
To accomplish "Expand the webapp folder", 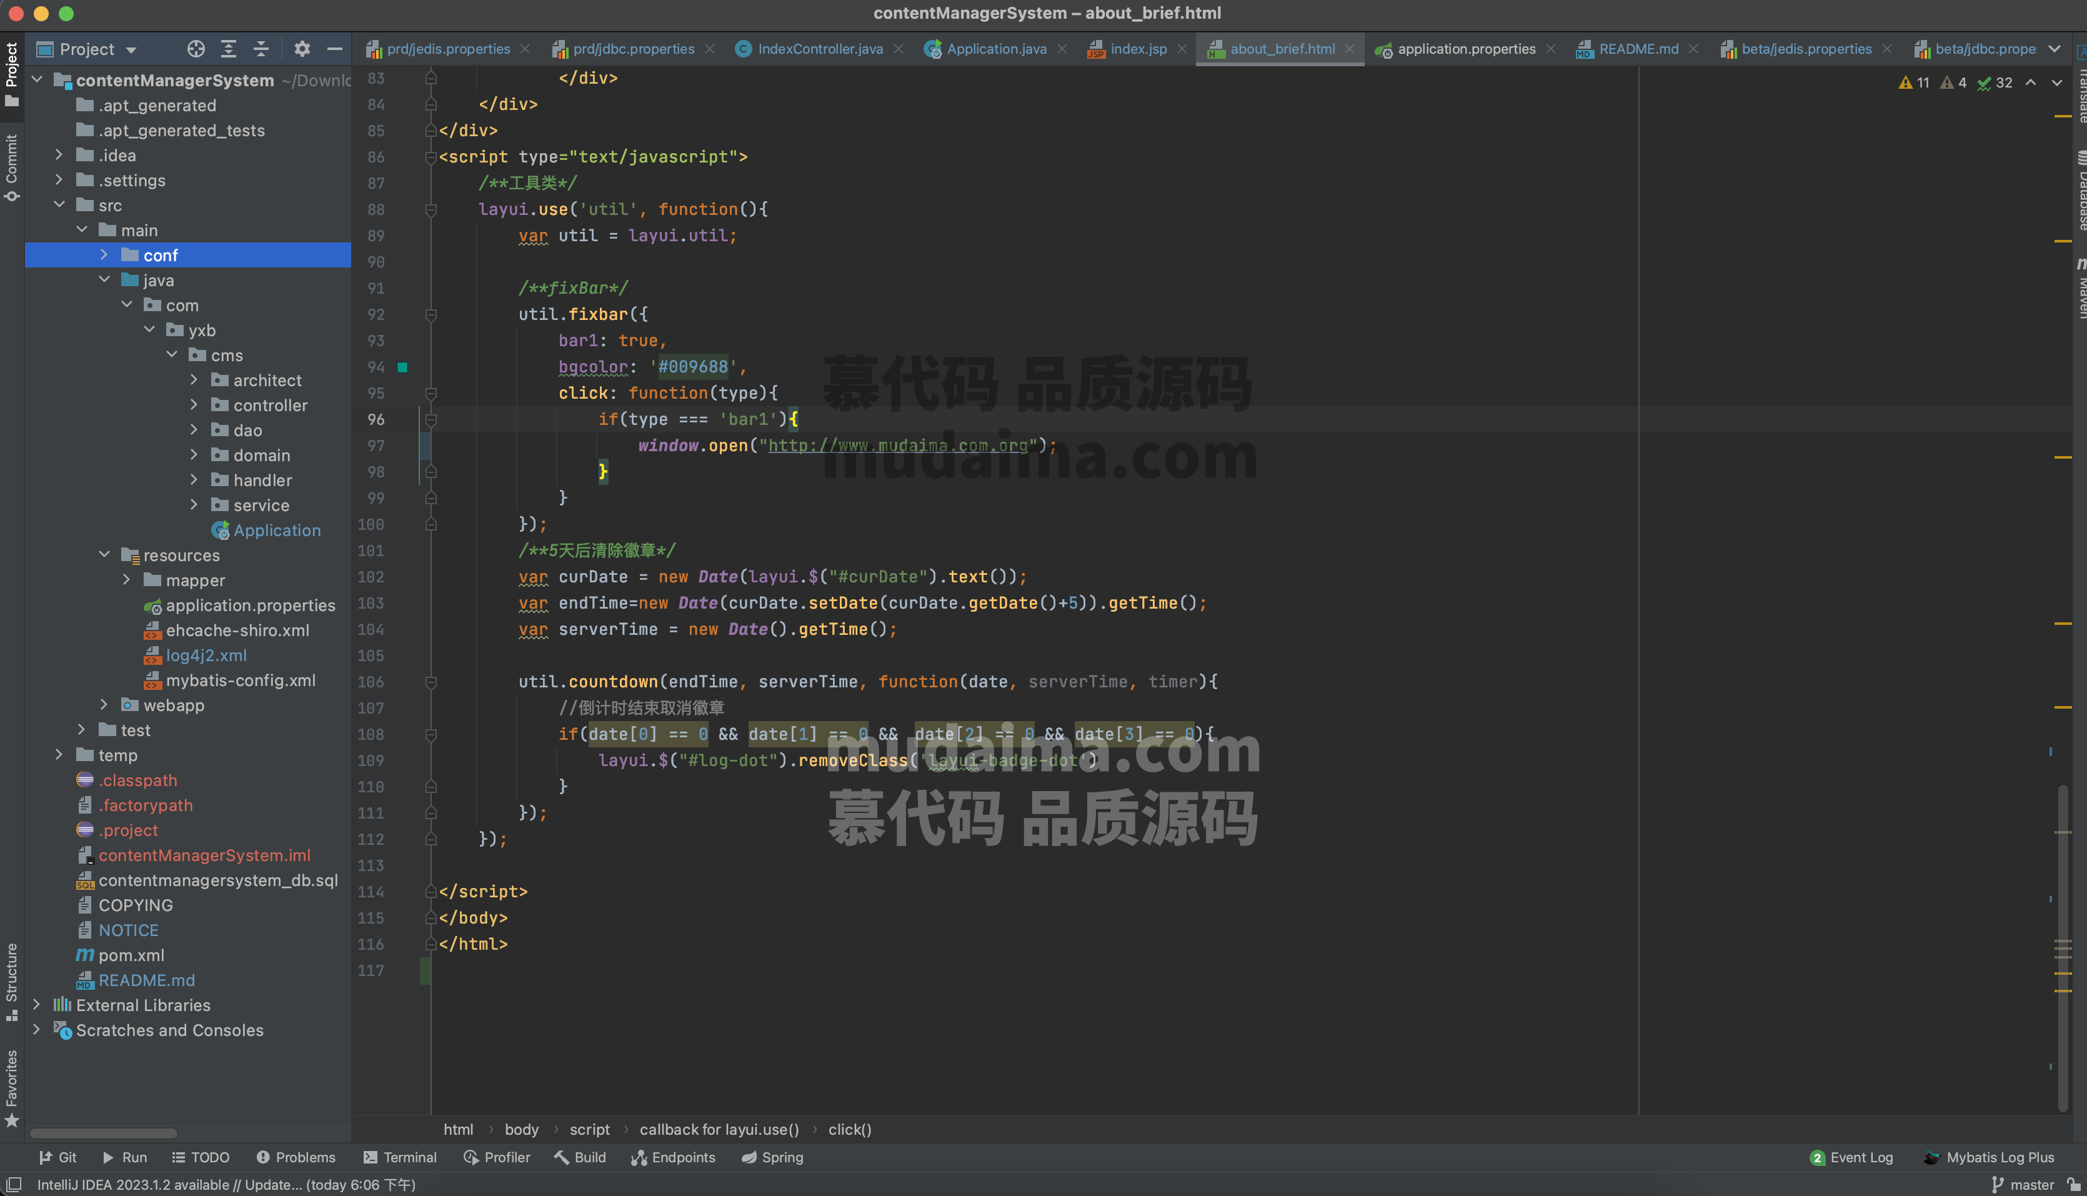I will pos(104,704).
